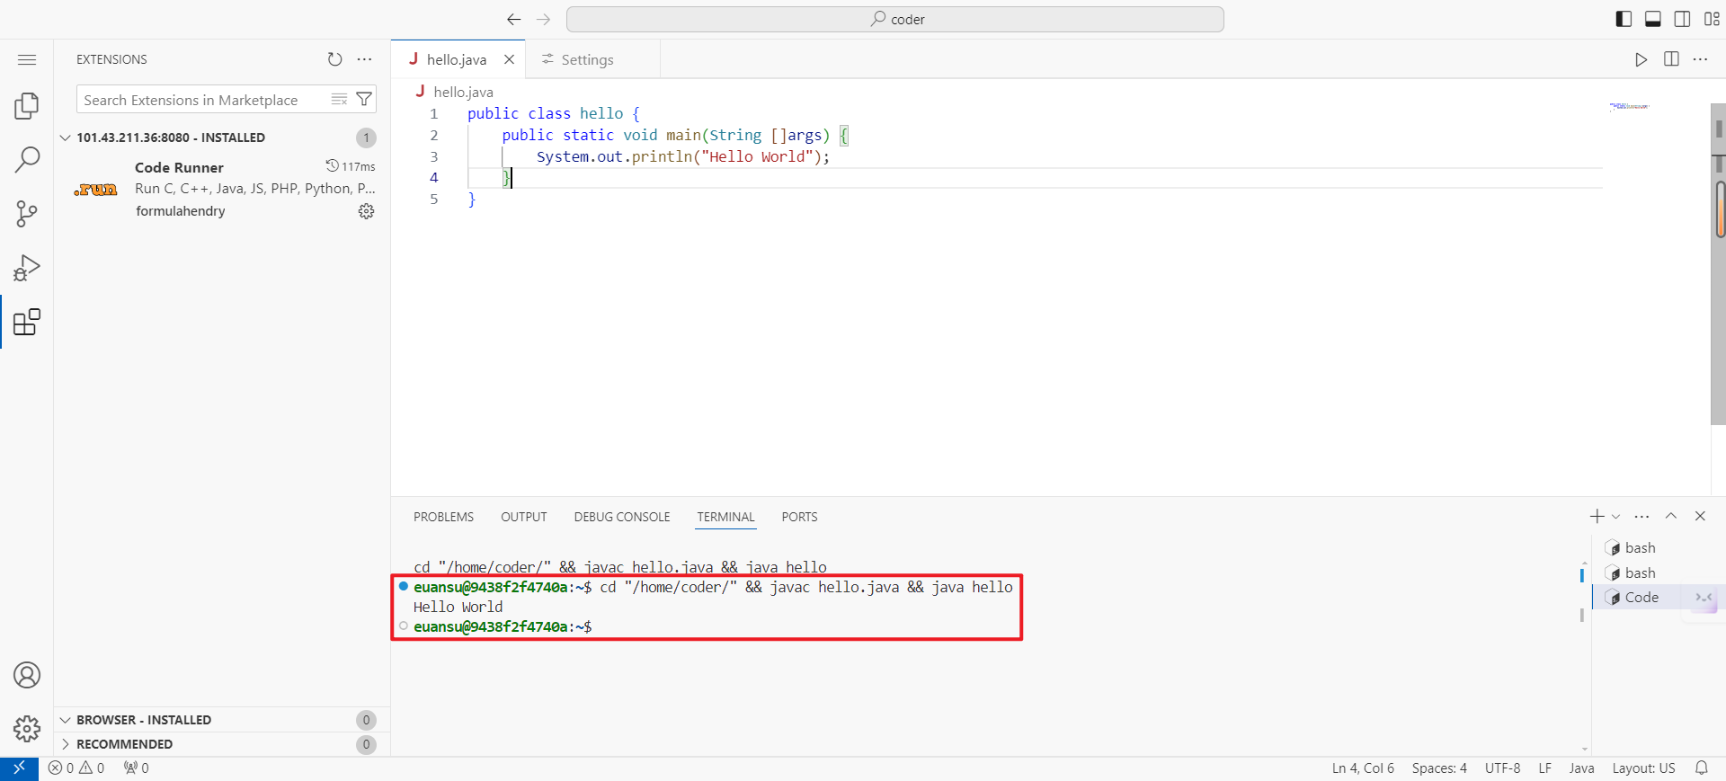This screenshot has height=781, width=1726.
Task: Open the Run and Debug view
Action: click(x=27, y=268)
